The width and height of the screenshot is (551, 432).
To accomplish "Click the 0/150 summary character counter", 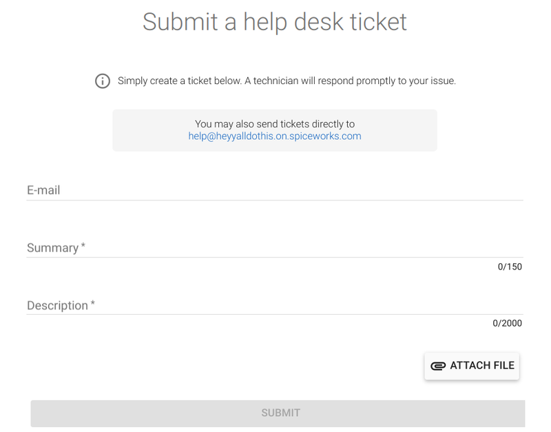I will pos(510,267).
